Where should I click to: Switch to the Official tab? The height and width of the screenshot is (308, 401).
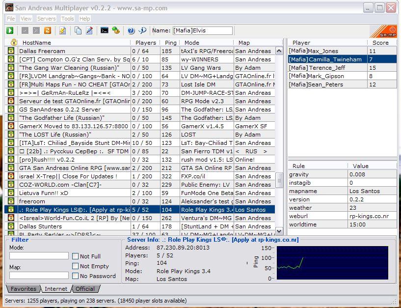click(85, 289)
